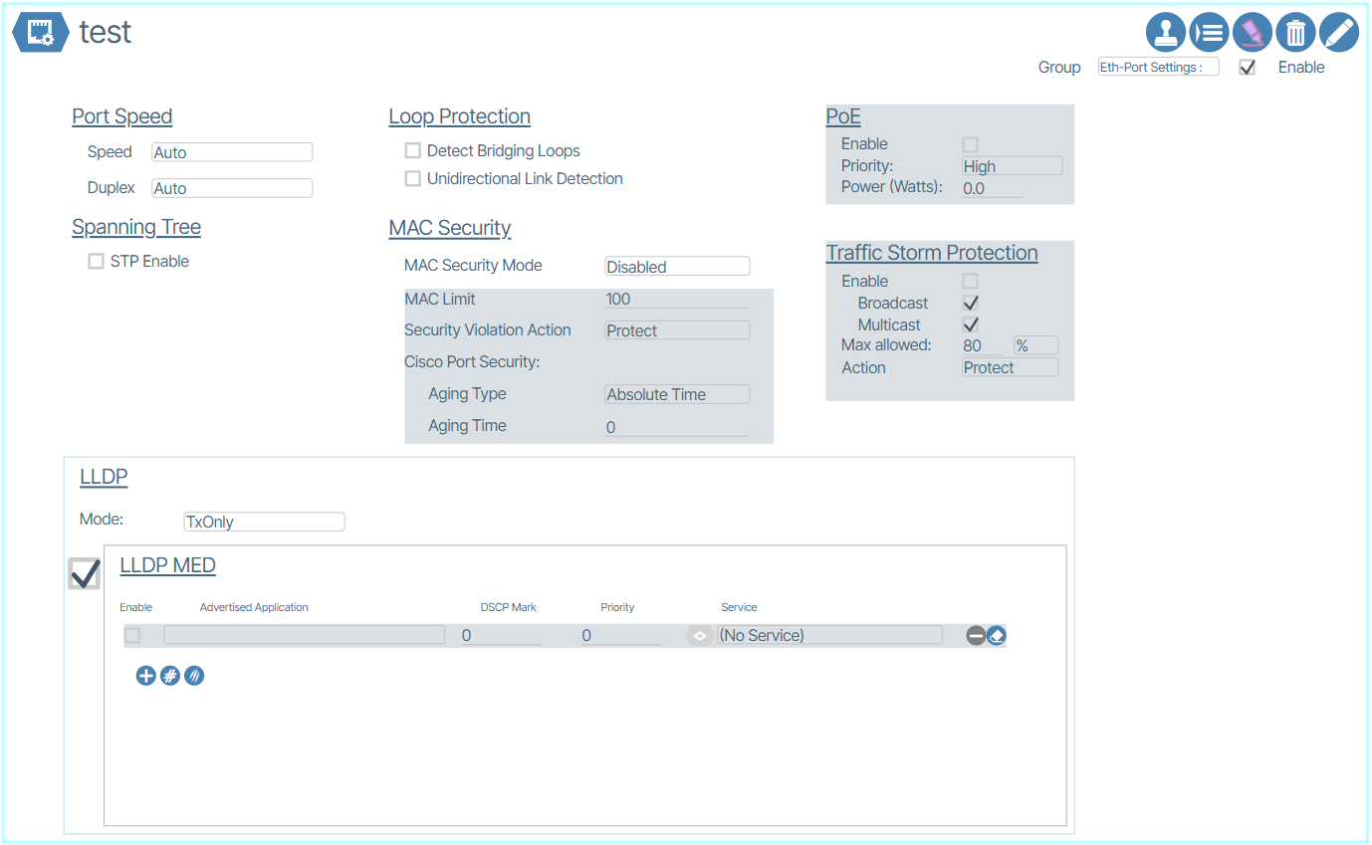
Task: Click the Traffic Storm Protection heading
Action: point(932,253)
